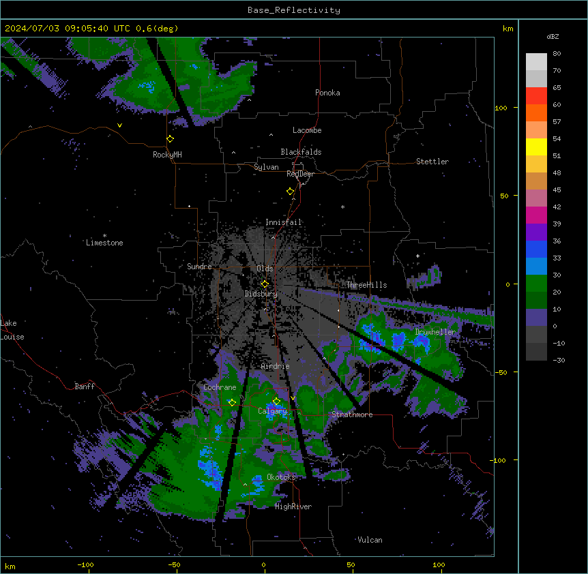Select the Sundre label
The height and width of the screenshot is (574, 588).
(199, 267)
